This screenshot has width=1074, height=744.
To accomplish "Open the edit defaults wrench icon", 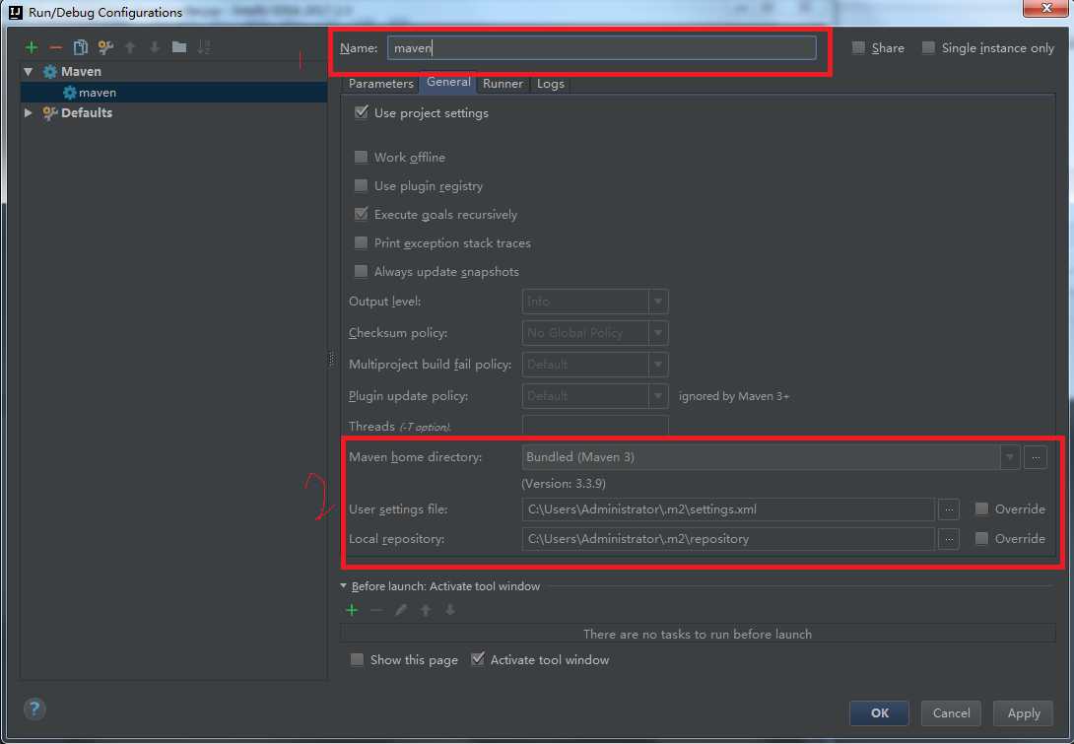I will click(105, 47).
